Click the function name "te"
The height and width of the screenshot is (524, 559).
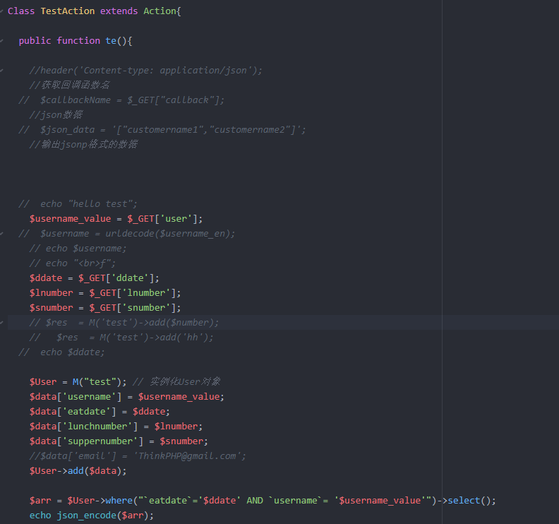pyautogui.click(x=111, y=41)
